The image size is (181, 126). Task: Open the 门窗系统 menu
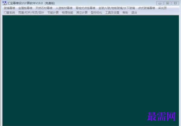click(x=9, y=12)
